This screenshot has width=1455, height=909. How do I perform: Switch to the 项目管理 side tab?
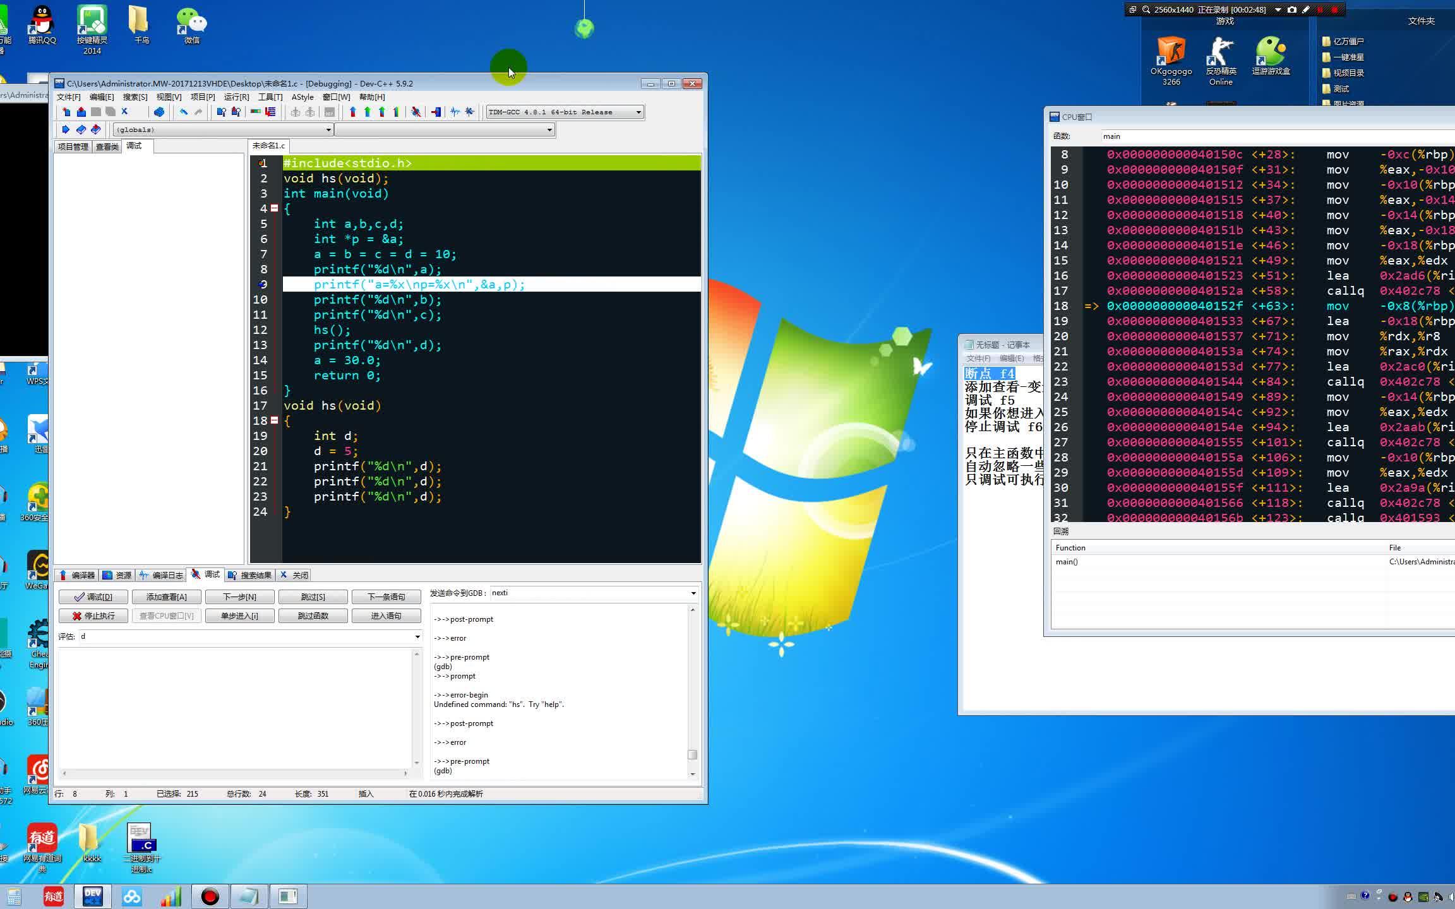click(73, 146)
